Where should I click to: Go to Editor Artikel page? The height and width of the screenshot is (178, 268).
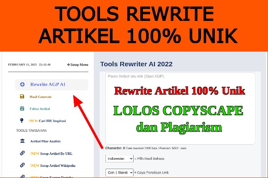(x=40, y=109)
